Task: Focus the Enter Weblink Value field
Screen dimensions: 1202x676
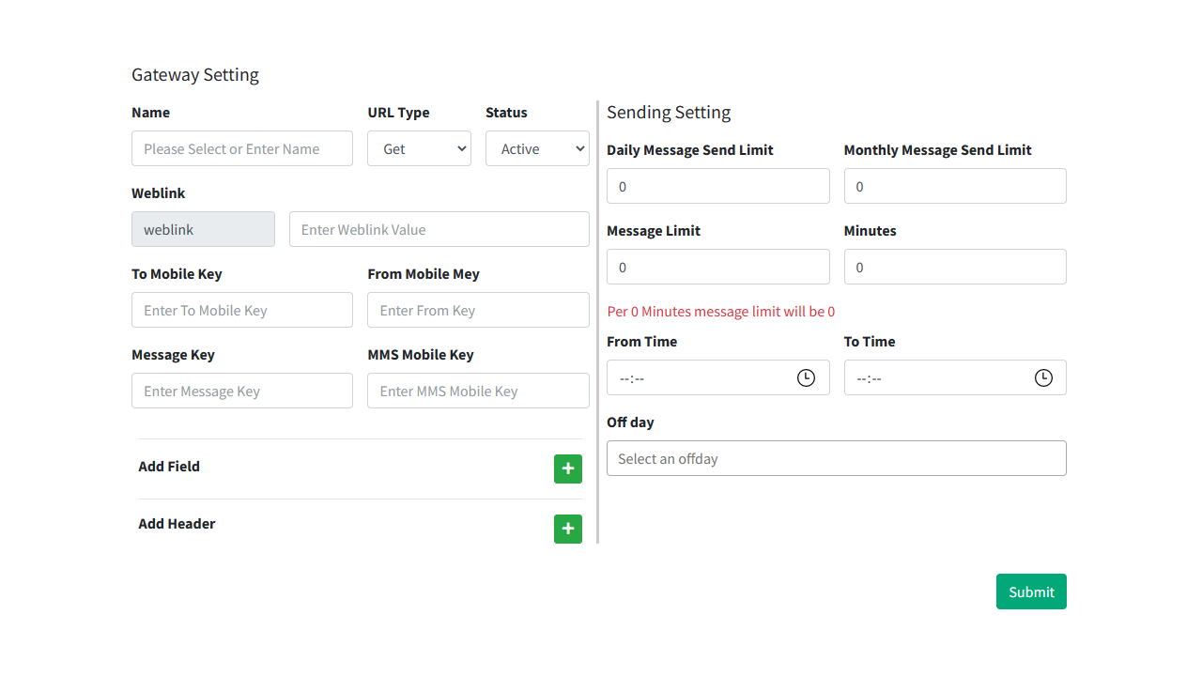Action: point(439,229)
